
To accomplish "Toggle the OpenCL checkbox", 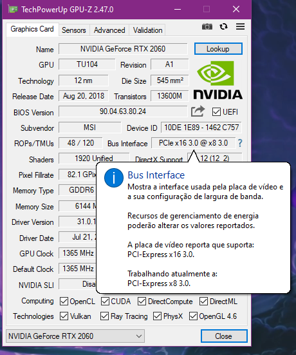I will (x=64, y=302).
